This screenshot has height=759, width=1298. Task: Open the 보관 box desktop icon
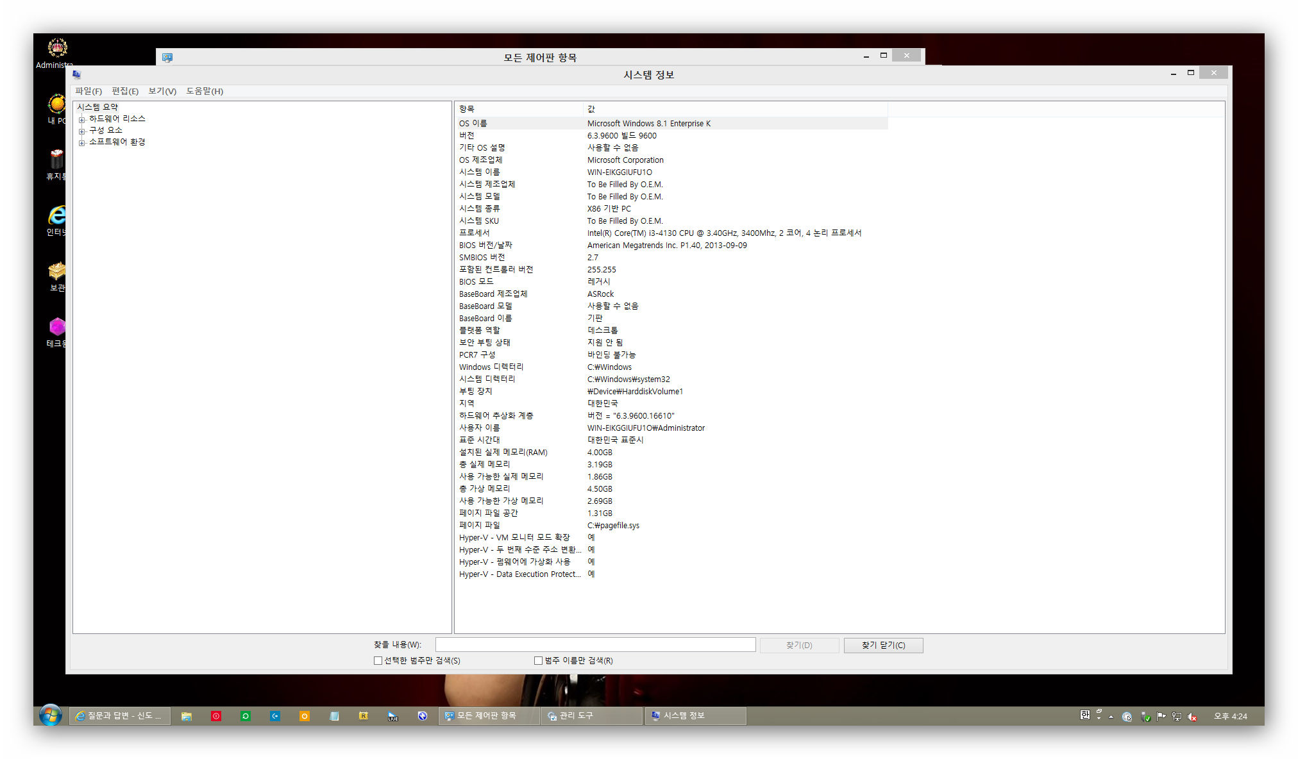56,276
